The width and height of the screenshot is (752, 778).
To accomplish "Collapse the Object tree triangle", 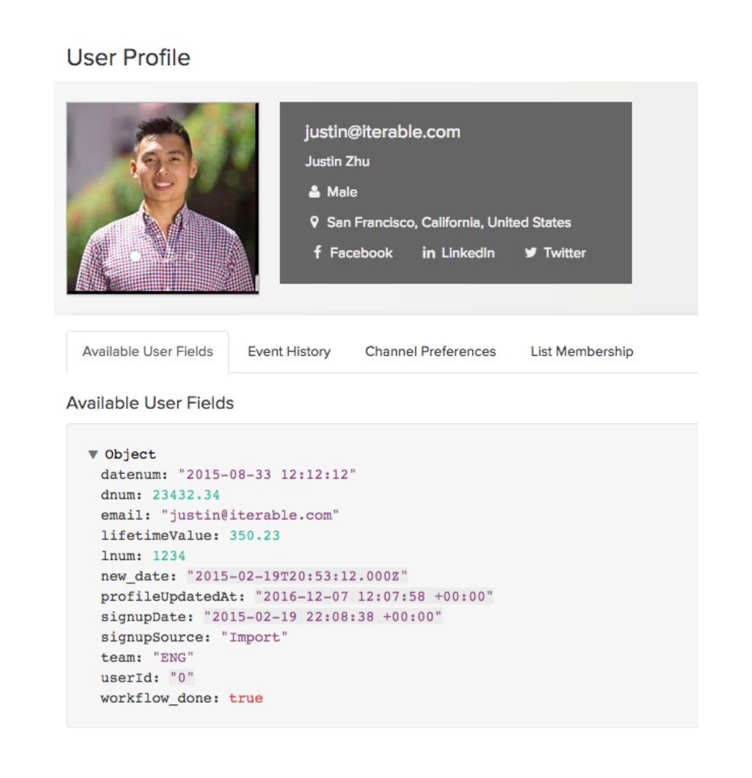I will tap(93, 454).
